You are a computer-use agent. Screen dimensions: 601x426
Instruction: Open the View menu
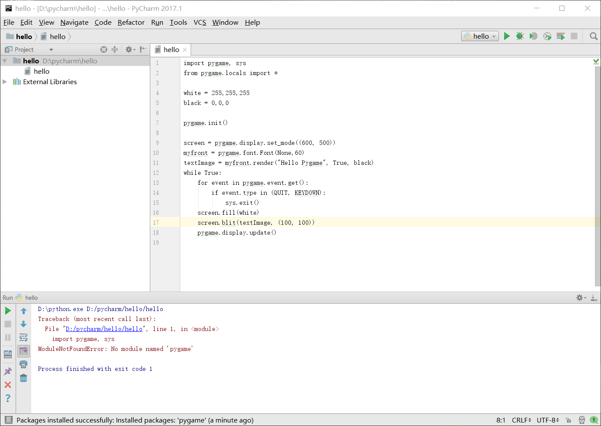click(x=46, y=23)
